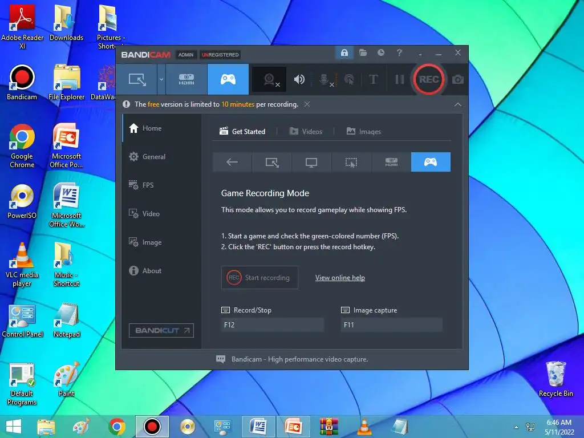Select fullscreen monitor mode icon
The height and width of the screenshot is (438, 584).
point(311,162)
